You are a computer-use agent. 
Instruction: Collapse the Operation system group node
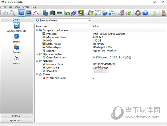point(37,54)
